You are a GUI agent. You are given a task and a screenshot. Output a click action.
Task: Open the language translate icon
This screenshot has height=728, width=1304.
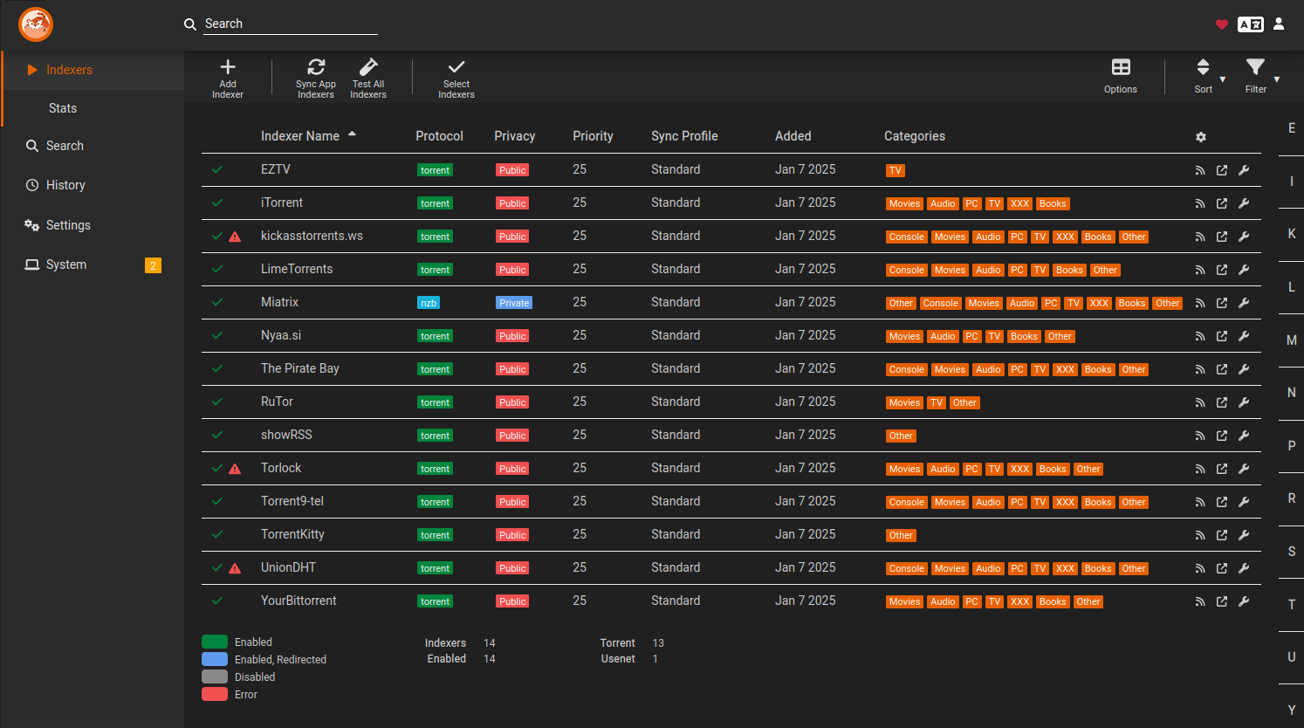pyautogui.click(x=1251, y=24)
